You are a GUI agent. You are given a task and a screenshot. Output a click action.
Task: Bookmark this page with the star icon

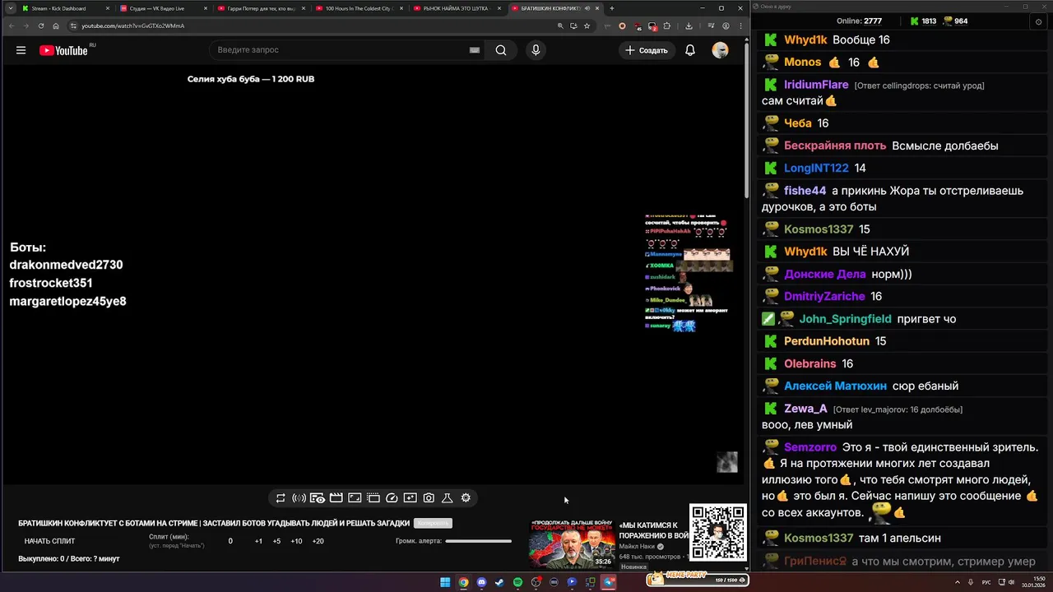[x=587, y=25]
